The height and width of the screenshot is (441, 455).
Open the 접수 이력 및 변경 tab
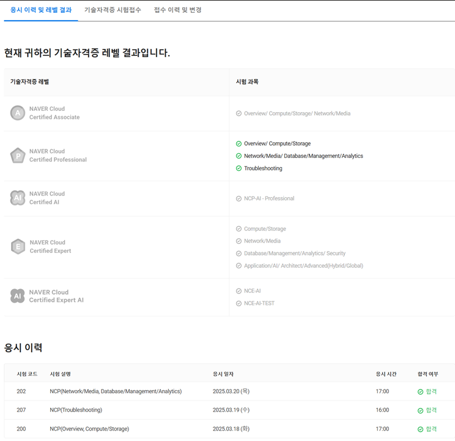[x=177, y=10]
